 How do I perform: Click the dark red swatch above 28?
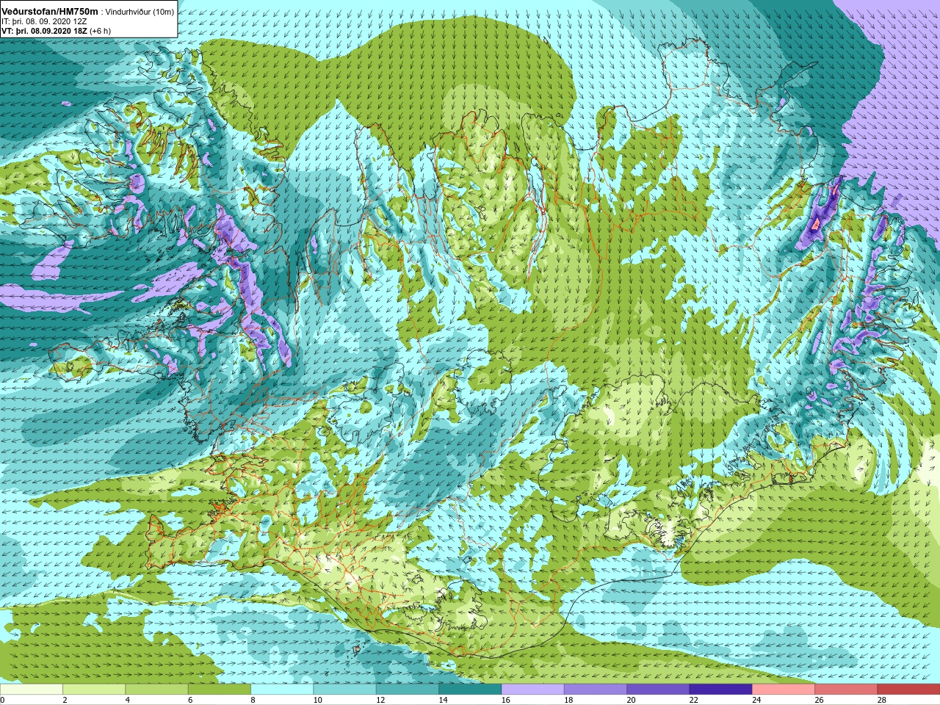coord(908,689)
